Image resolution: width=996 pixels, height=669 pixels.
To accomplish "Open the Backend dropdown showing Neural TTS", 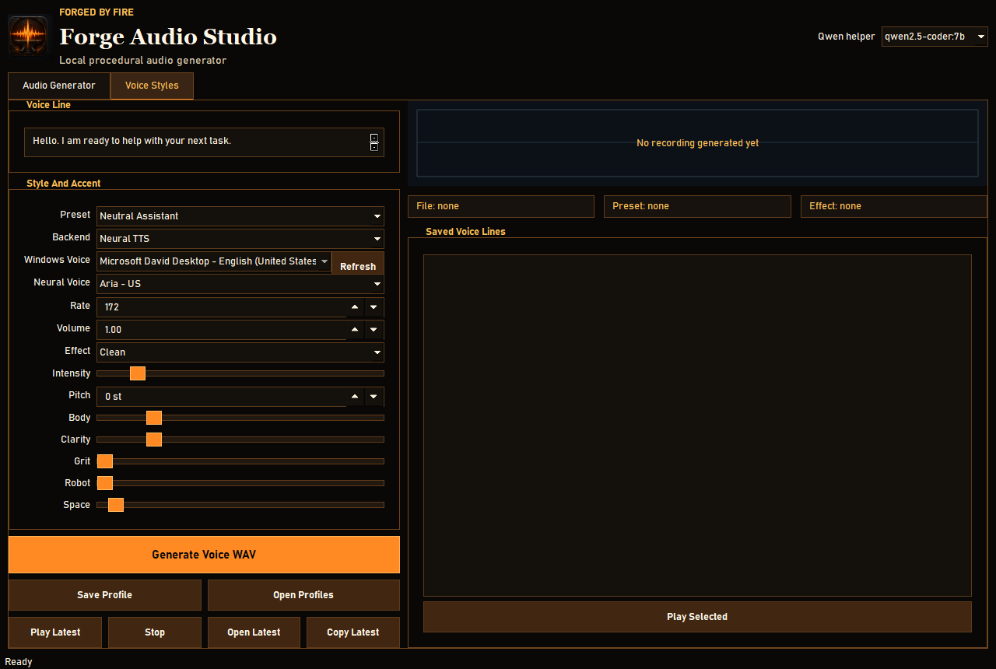I will (240, 239).
